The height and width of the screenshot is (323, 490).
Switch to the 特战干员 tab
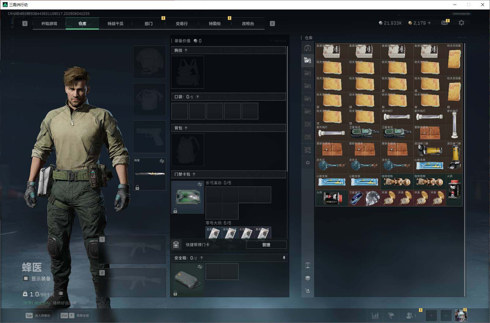pos(115,24)
